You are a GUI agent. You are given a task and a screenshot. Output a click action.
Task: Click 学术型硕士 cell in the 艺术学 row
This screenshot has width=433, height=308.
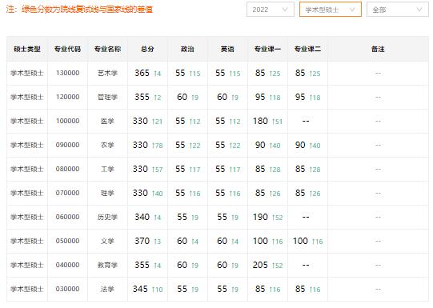pyautogui.click(x=27, y=73)
